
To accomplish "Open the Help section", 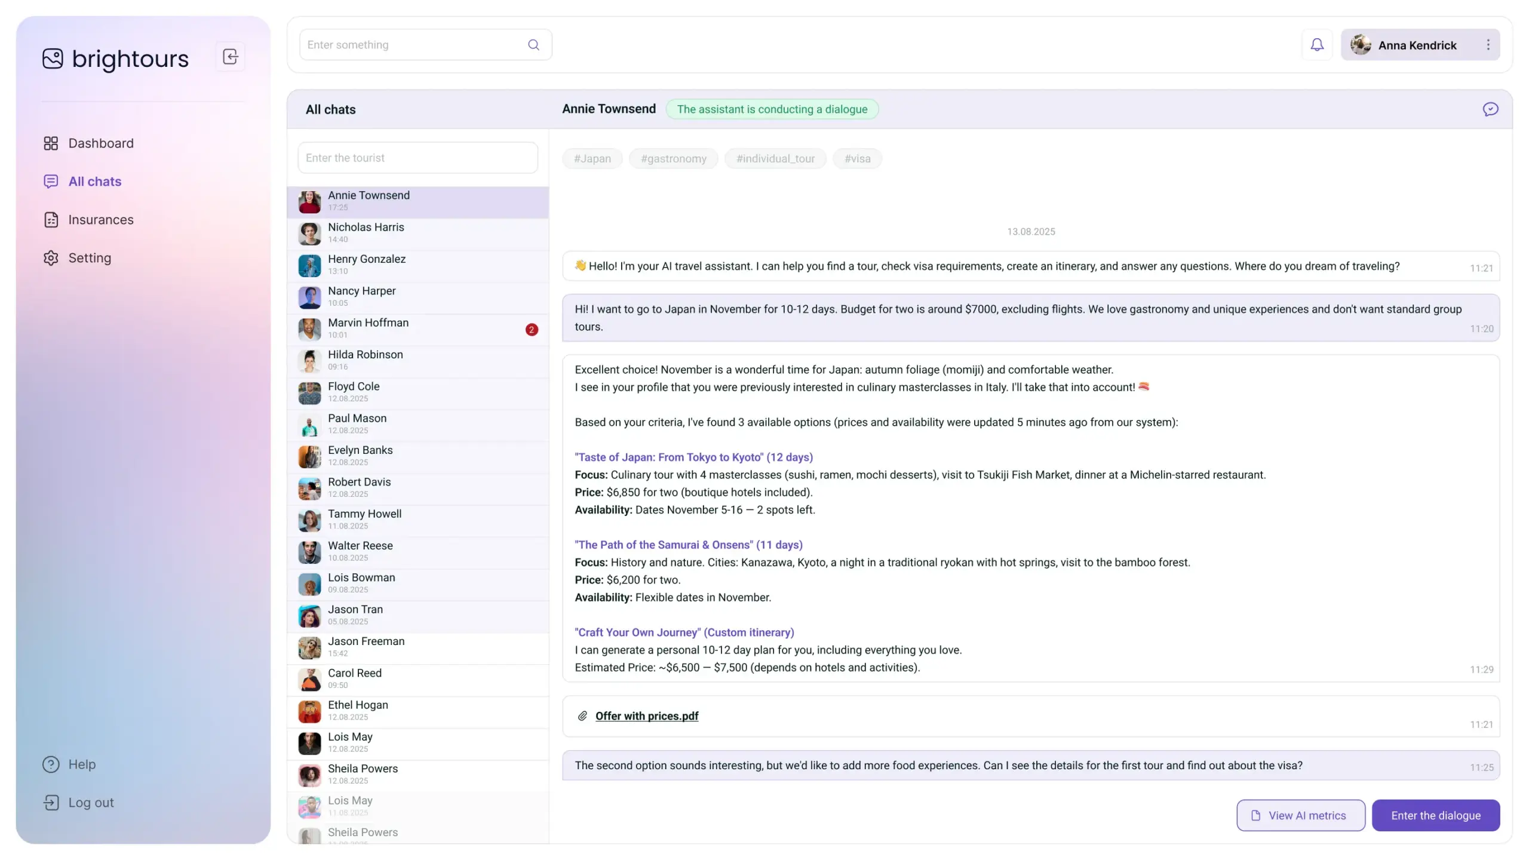I will coord(81,764).
